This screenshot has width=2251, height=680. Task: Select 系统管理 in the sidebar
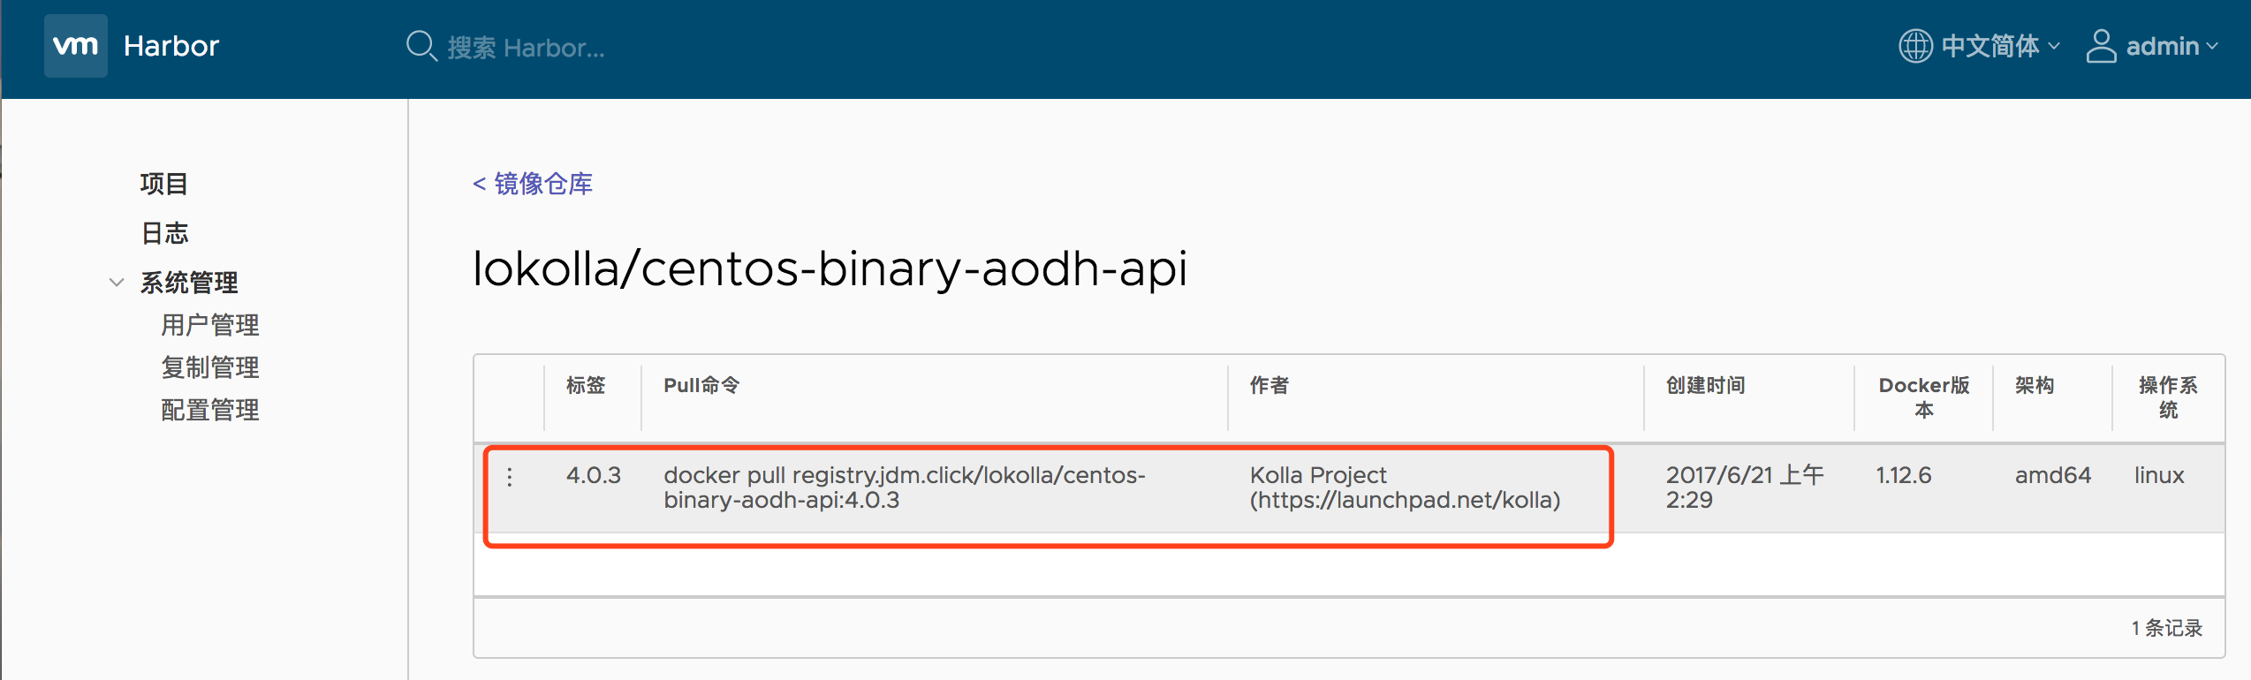[x=189, y=283]
